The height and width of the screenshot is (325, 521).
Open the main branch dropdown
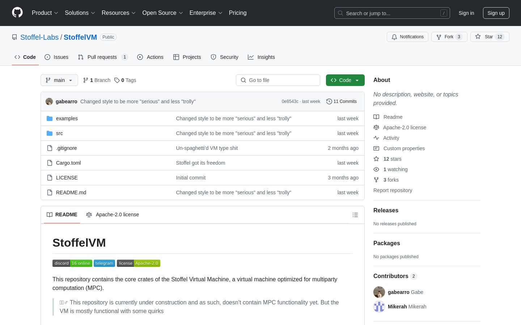click(x=59, y=80)
